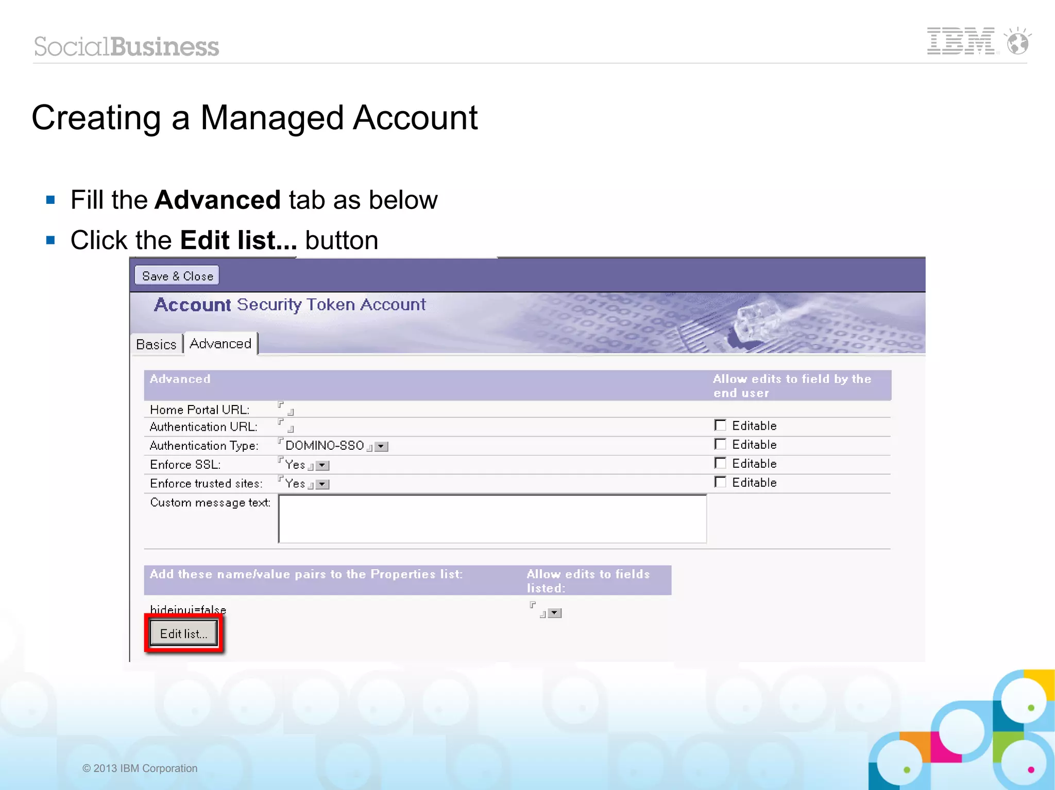Expand the Enforce SSL dropdown
The height and width of the screenshot is (790, 1055).
pyautogui.click(x=322, y=465)
